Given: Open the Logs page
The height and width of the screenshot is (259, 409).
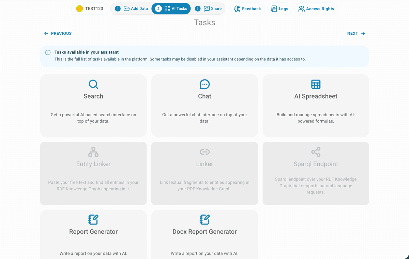Looking at the screenshot, I should tap(279, 9).
